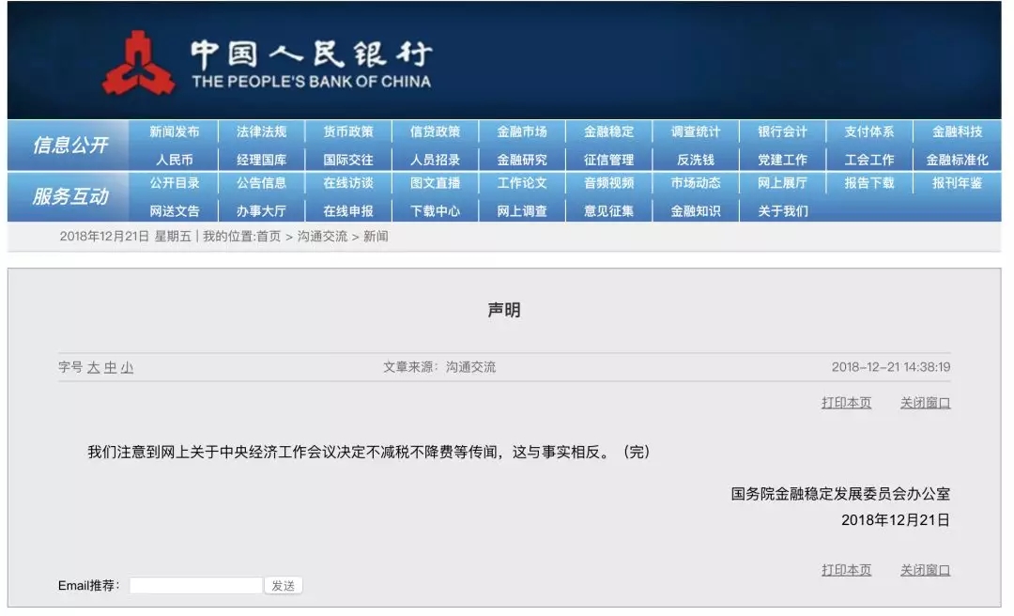Click the source text 文章来源：沟通交流

(x=439, y=367)
